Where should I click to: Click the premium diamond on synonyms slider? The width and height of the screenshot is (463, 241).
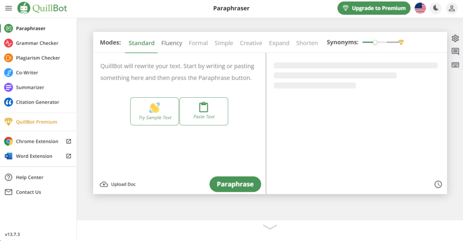pos(401,42)
